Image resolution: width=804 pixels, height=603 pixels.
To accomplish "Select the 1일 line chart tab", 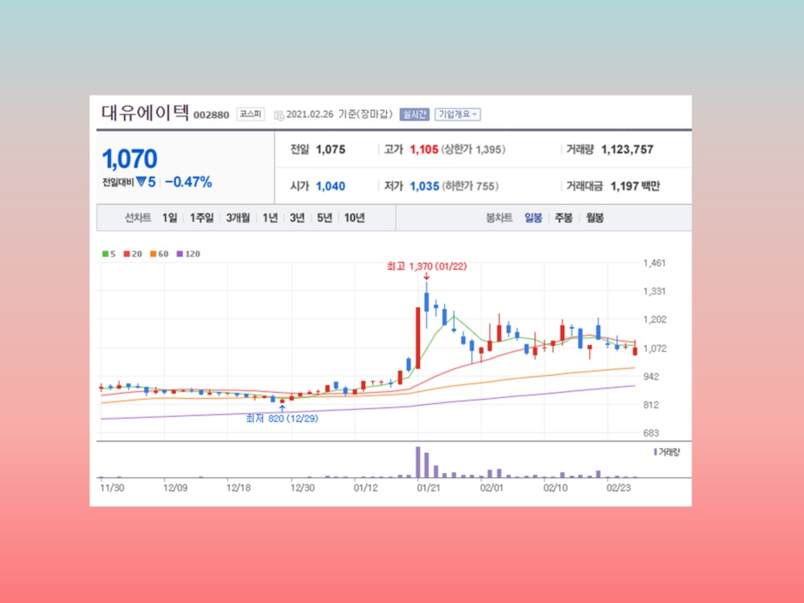I will point(170,218).
